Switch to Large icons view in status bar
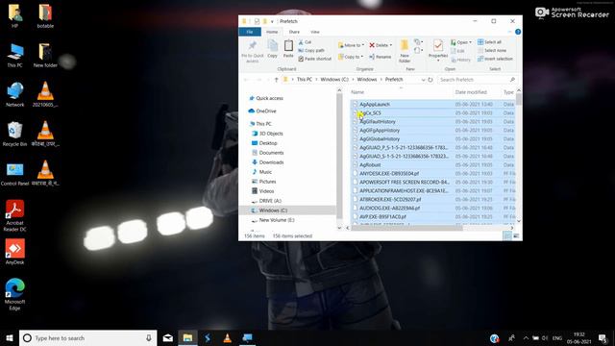The image size is (615, 346). [x=516, y=235]
